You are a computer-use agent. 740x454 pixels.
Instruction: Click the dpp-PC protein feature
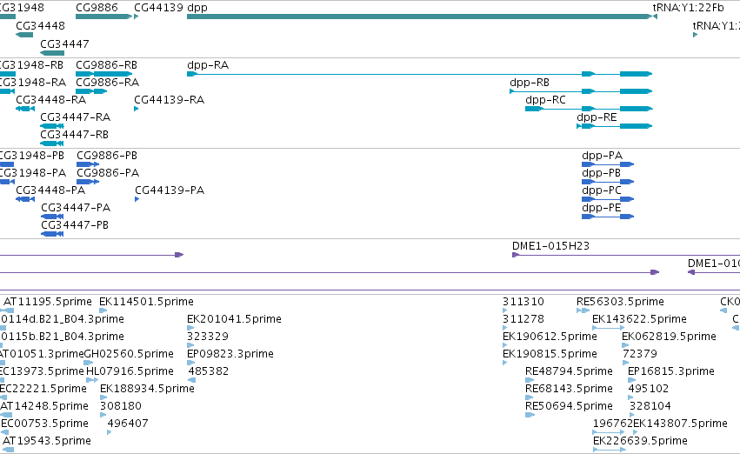click(608, 199)
